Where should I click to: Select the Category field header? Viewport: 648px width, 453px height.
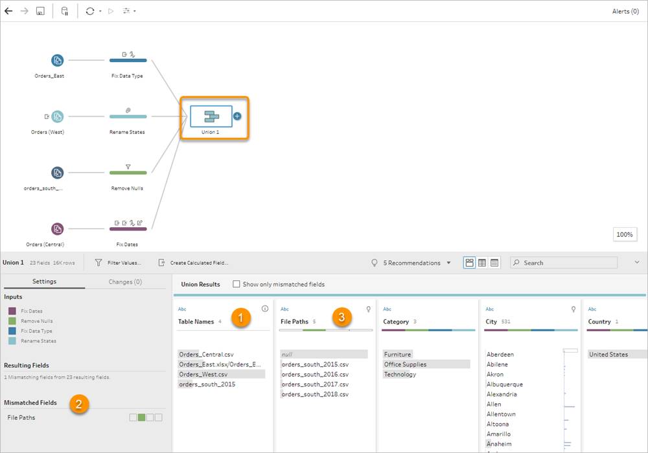point(396,322)
